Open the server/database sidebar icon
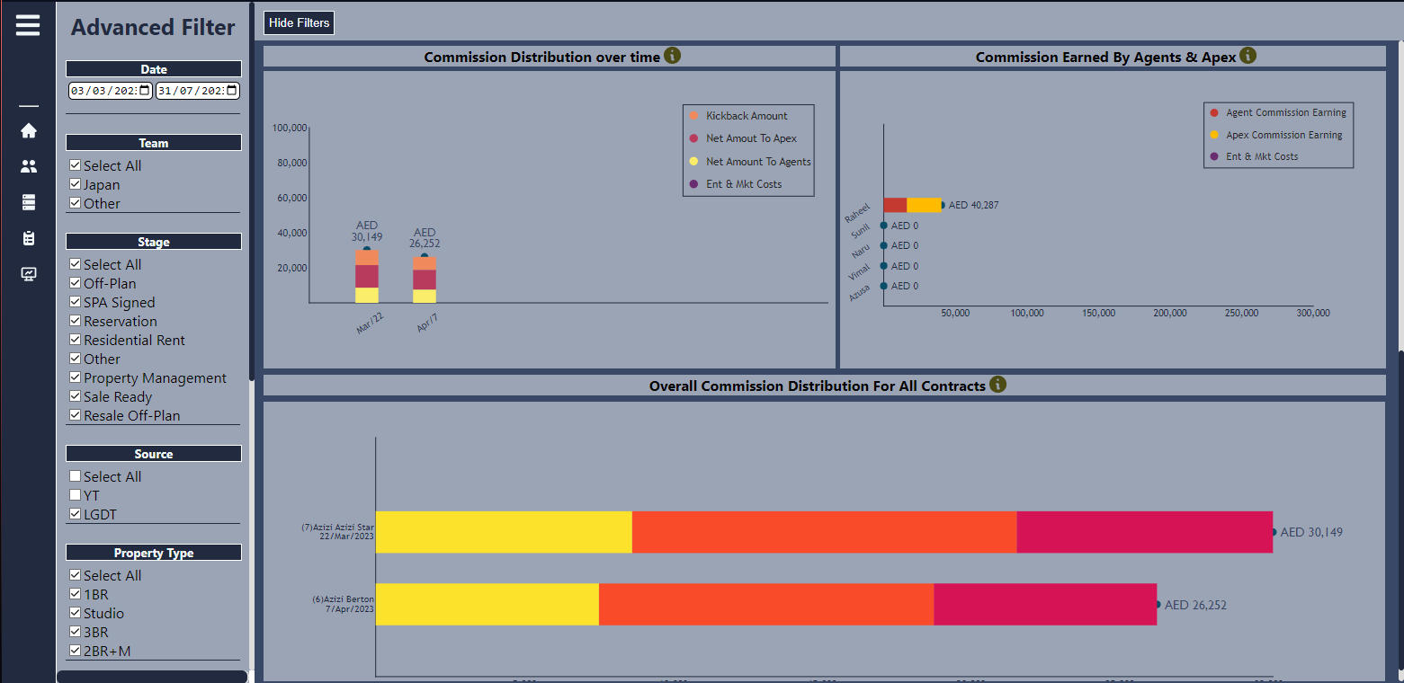 (29, 203)
